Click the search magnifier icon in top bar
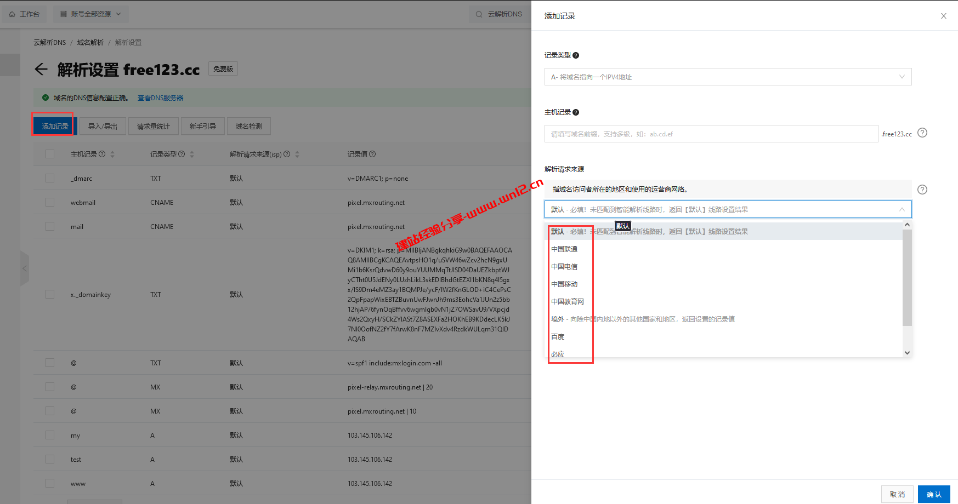Screen dimensions: 958x504 coord(478,14)
